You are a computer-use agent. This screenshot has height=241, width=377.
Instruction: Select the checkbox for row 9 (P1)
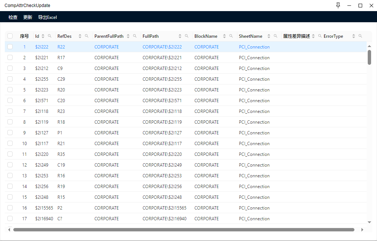pyautogui.click(x=10, y=133)
